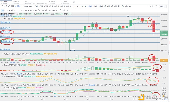Viewport: 170px width, 102px height.
Task: Select BOLL in row beneath StochRSI pane
Action: click(81, 85)
